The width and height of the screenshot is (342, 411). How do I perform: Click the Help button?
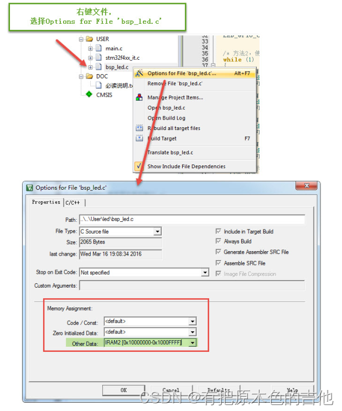point(292,390)
